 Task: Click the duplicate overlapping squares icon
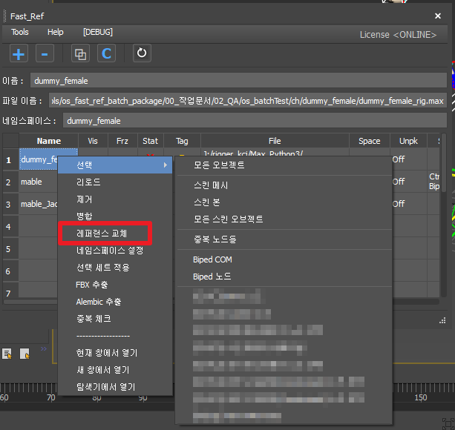tap(80, 53)
